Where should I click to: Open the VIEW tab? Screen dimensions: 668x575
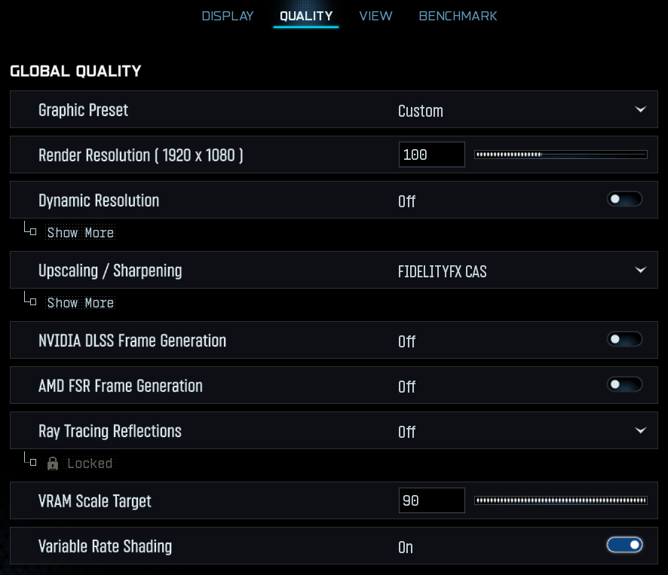[375, 16]
